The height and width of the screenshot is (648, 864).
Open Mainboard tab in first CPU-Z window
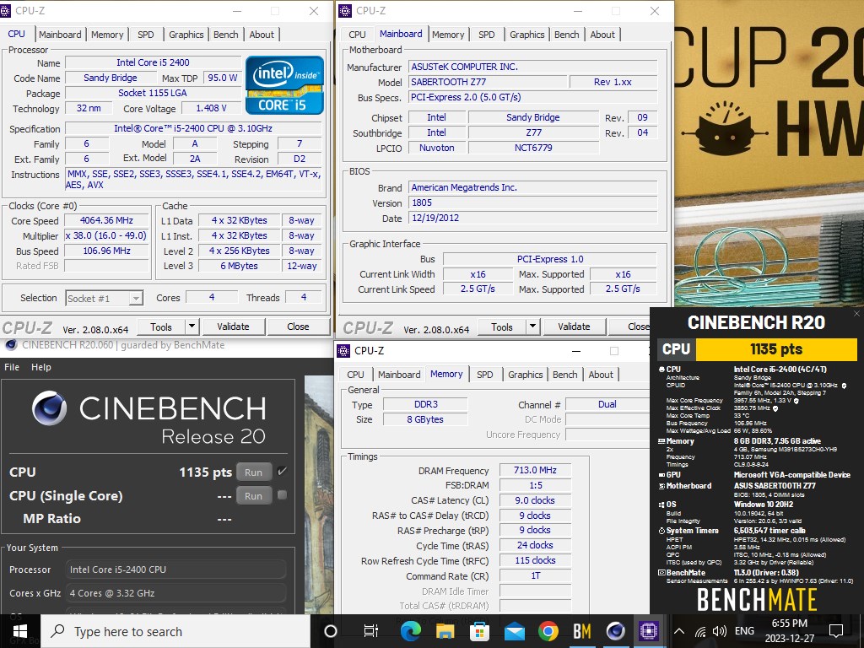(x=60, y=34)
